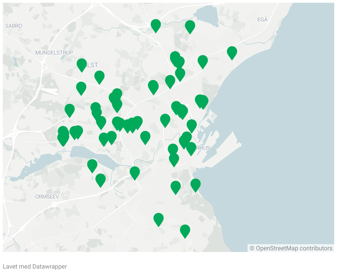
Task: Click the marker beside the harbor docks above ÅRHUS
Action: 192,125
